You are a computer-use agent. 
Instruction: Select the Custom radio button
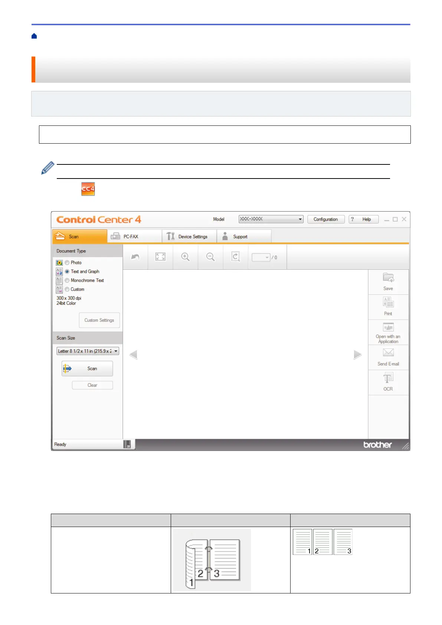[67, 289]
